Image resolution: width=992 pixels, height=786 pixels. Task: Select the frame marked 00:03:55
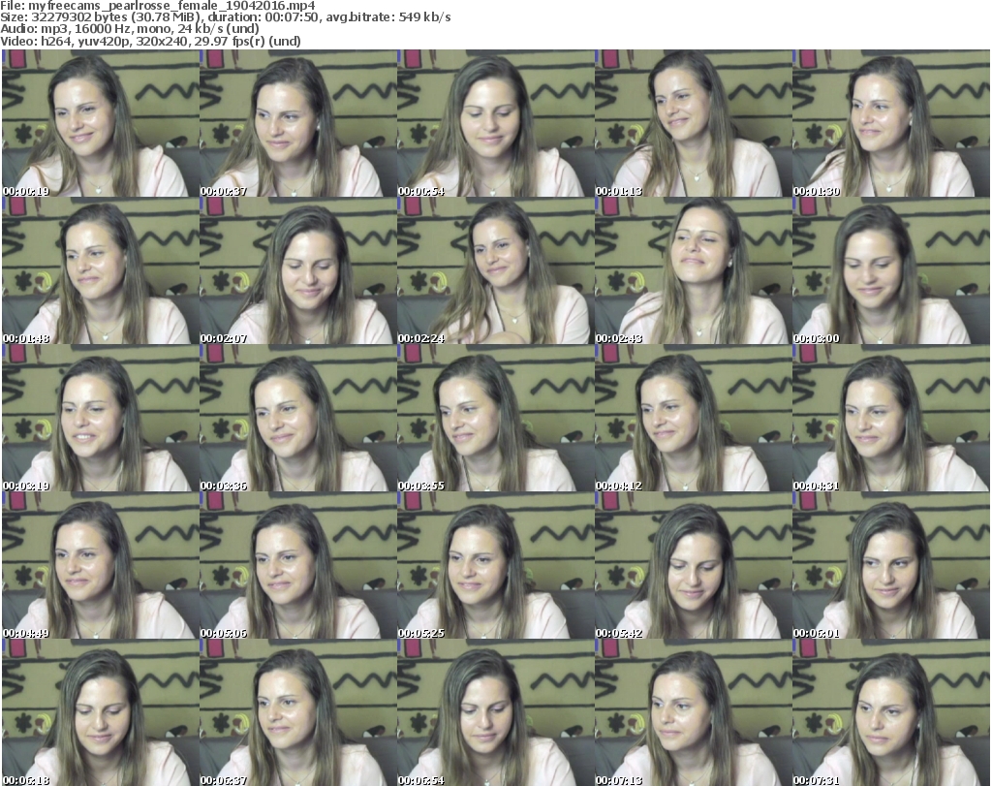tap(495, 419)
